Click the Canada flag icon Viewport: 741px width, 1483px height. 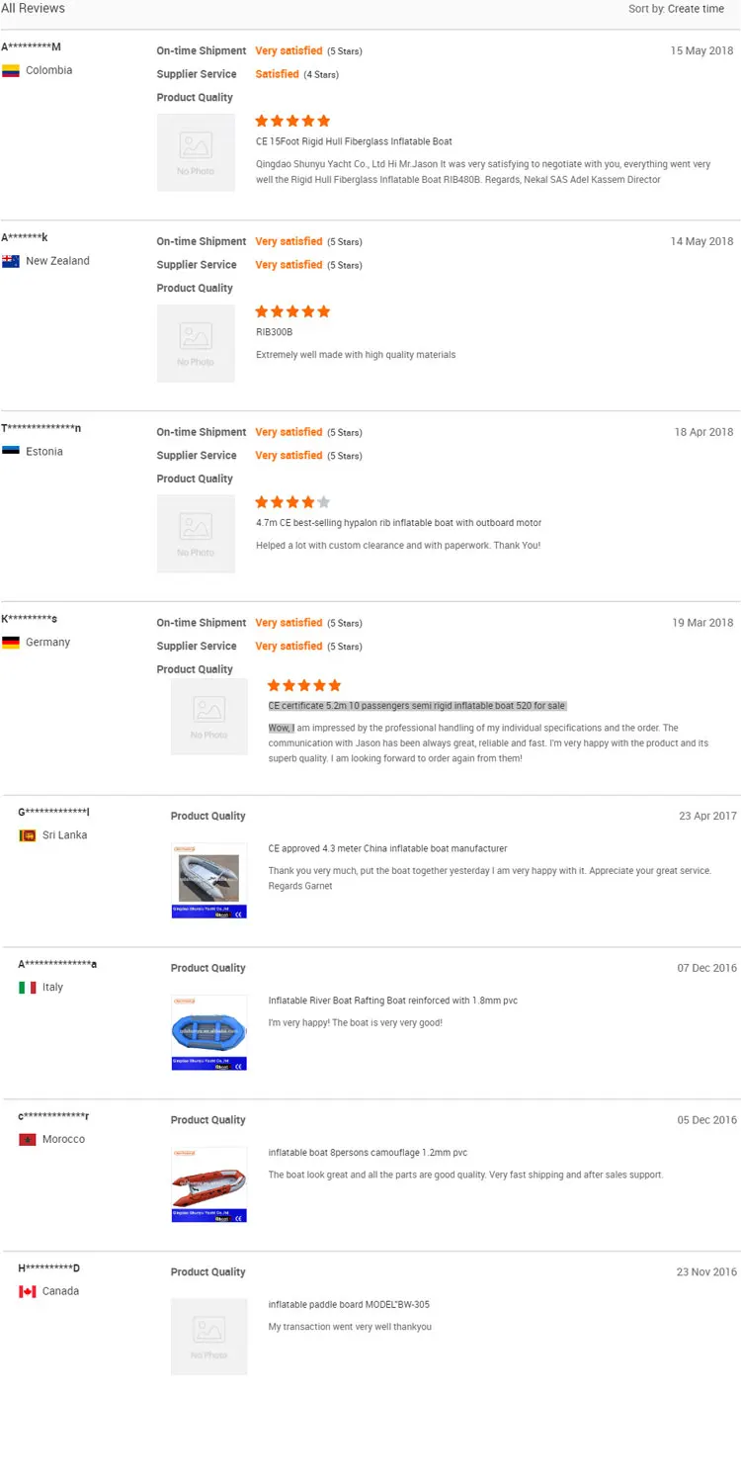click(28, 1292)
